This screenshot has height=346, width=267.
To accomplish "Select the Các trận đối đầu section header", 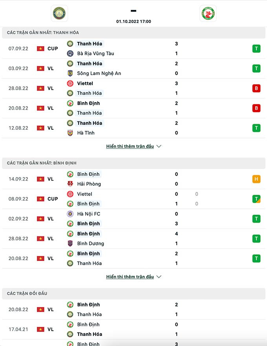I will [27, 293].
